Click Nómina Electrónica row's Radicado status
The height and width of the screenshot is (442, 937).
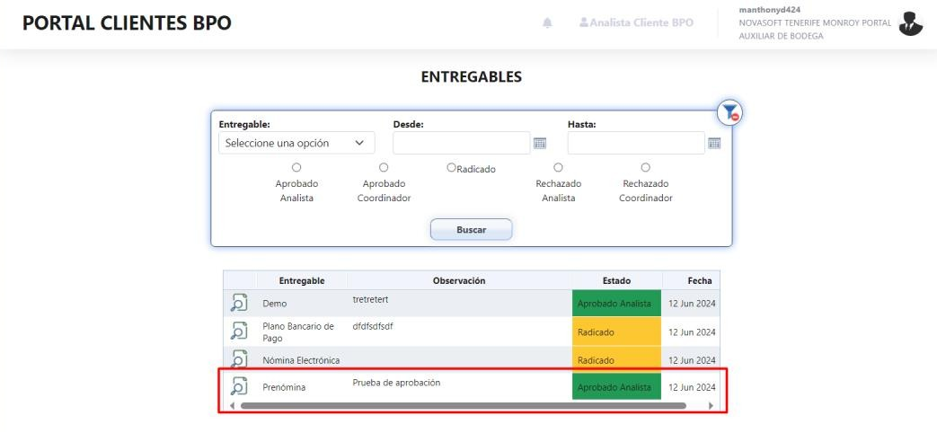[x=616, y=360]
